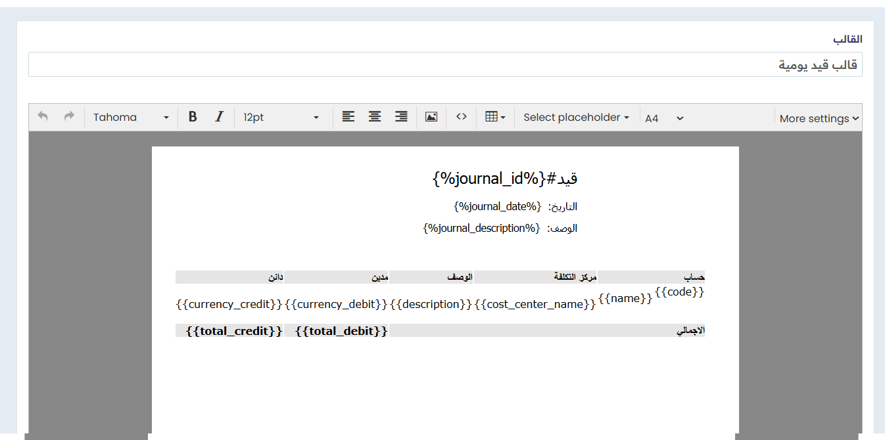Expand More settings options
Image resolution: width=885 pixels, height=440 pixels.
click(x=819, y=118)
